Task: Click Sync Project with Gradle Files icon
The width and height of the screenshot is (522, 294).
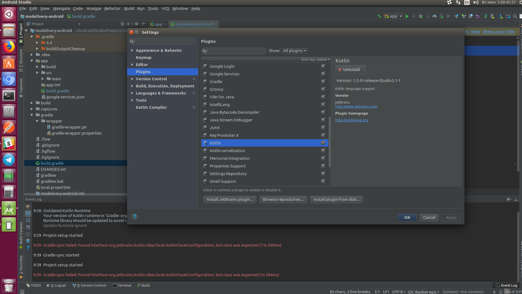Action: tap(486, 16)
